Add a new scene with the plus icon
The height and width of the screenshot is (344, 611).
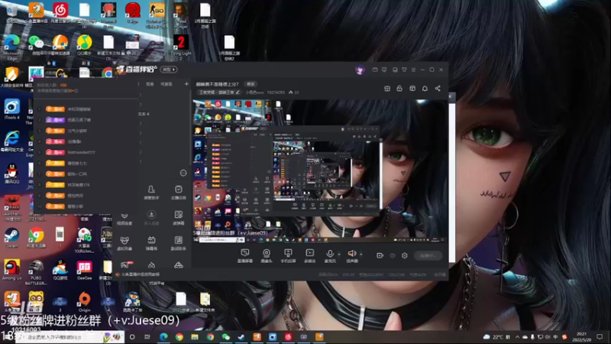(x=186, y=84)
